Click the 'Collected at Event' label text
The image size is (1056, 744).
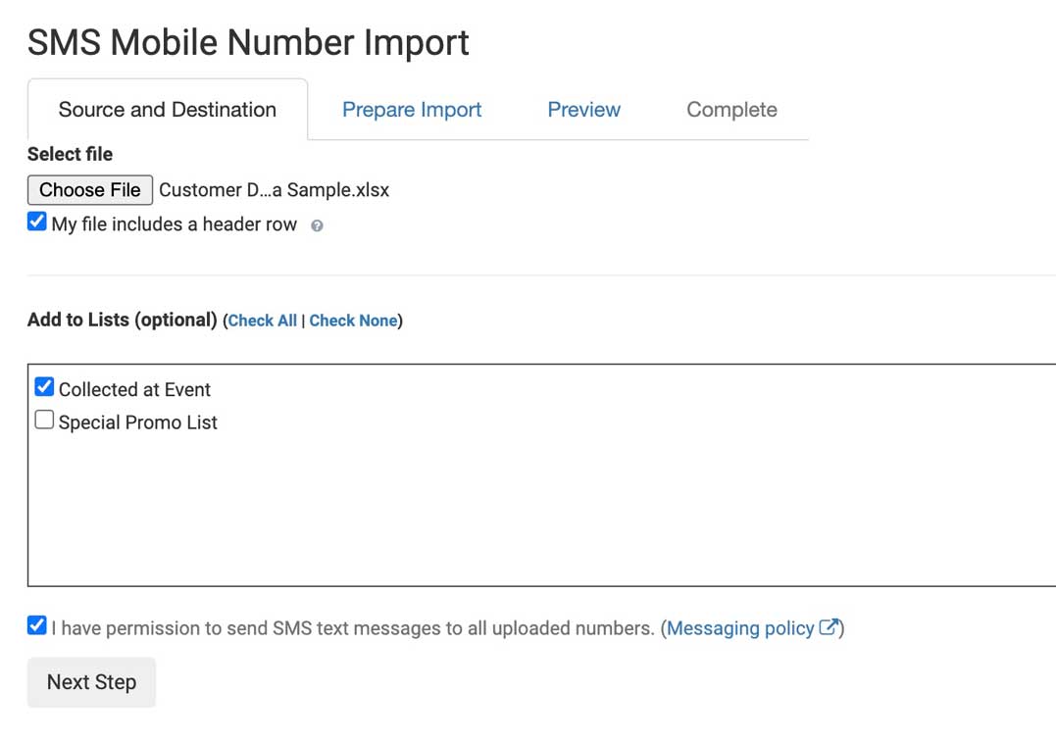(134, 389)
